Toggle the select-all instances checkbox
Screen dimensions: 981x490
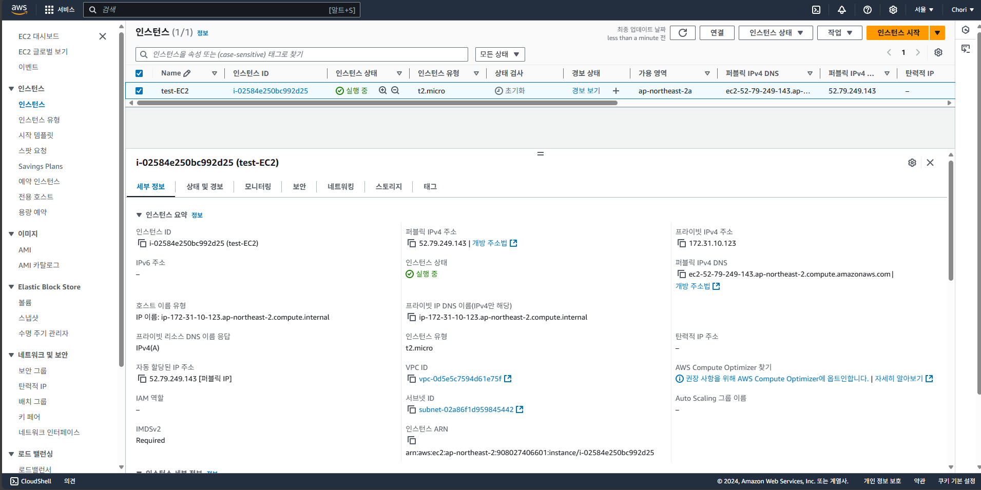point(139,73)
